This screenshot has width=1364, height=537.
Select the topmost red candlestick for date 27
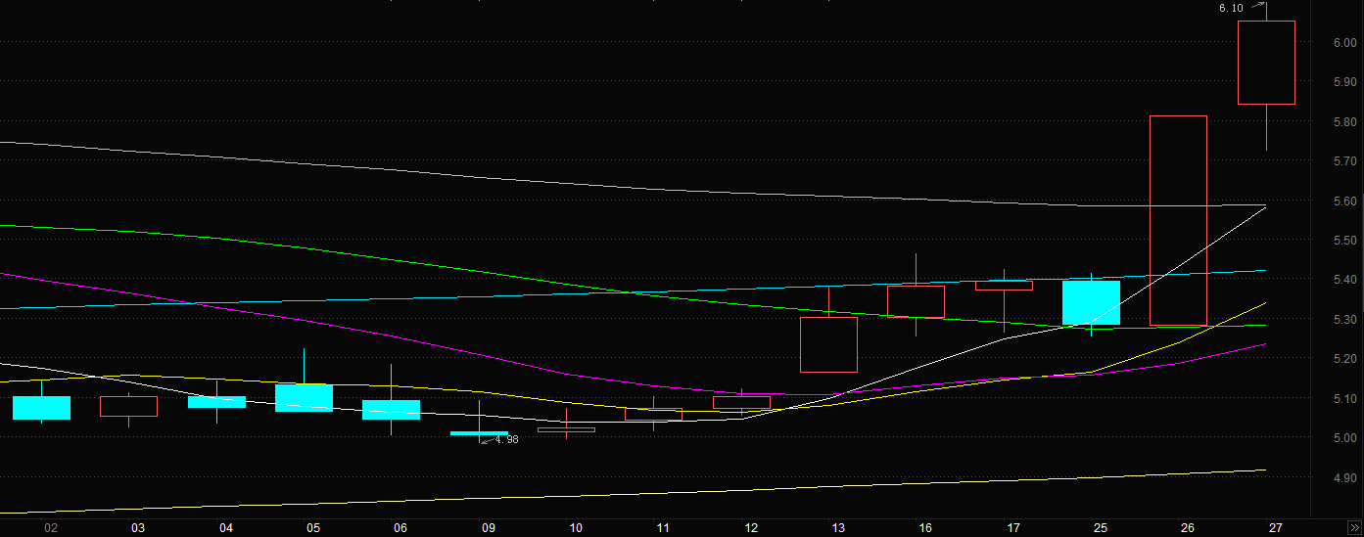tap(1266, 63)
